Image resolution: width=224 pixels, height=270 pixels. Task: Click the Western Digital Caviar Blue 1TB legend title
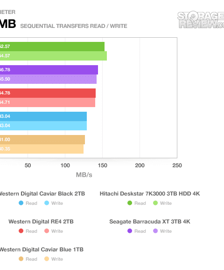(x=42, y=250)
